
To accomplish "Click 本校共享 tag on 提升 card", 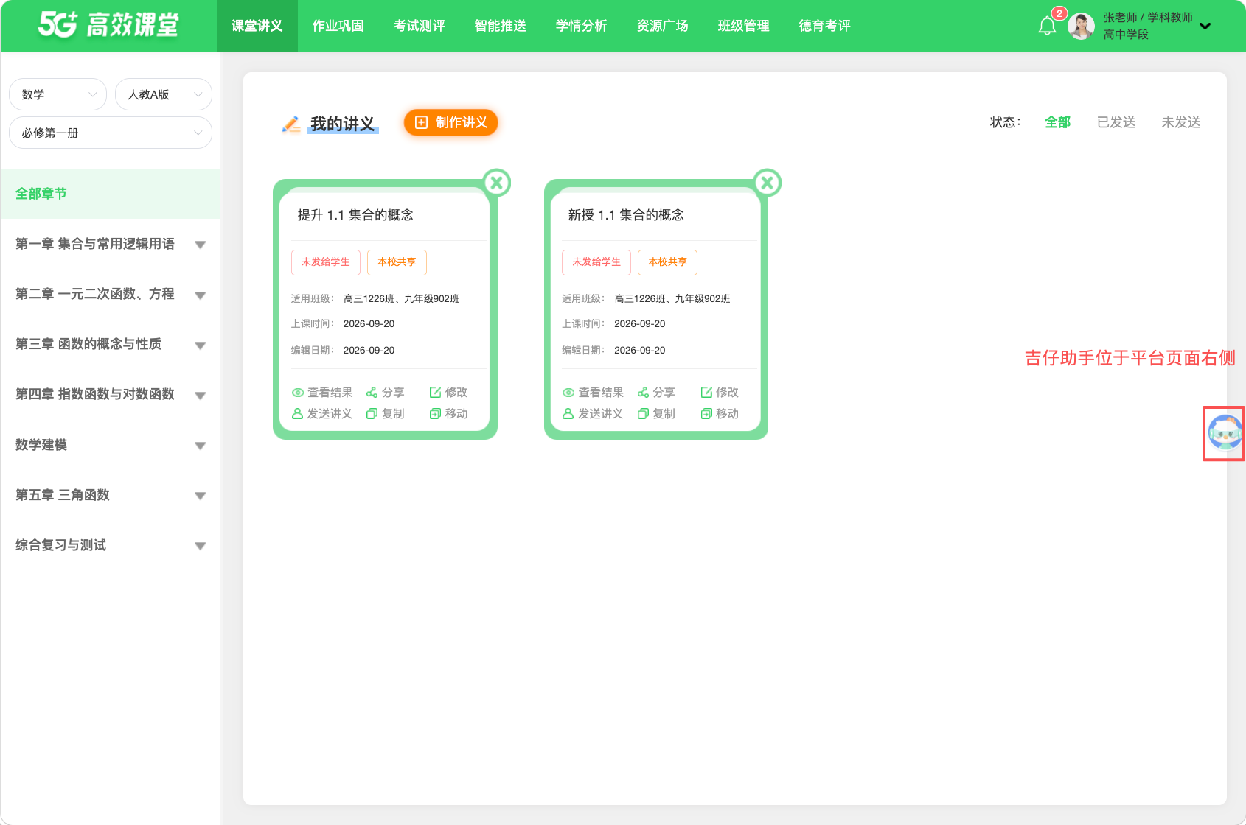I will pos(397,262).
